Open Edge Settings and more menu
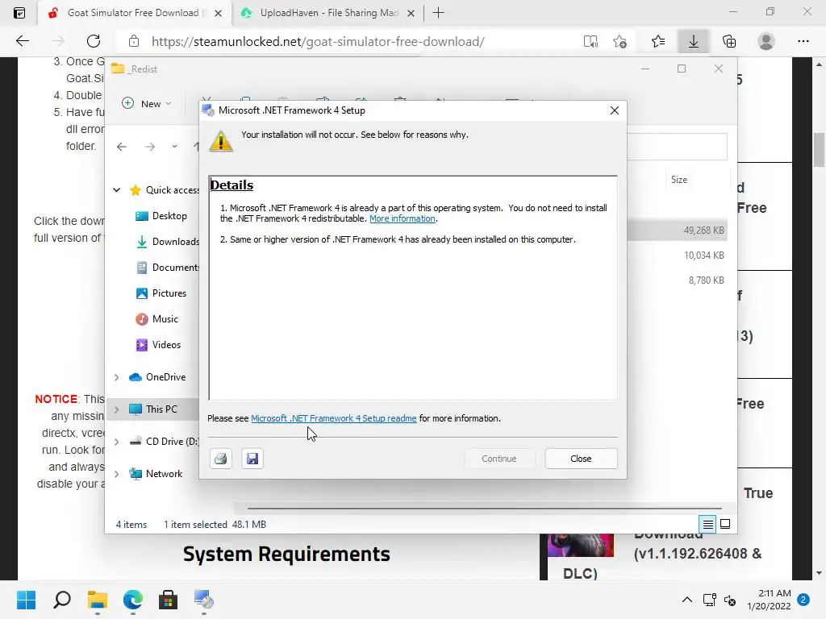Screen dimensions: 826x619 pos(803,41)
